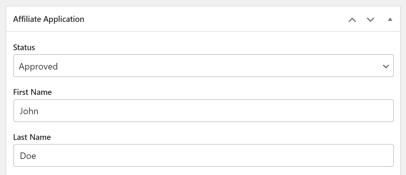Place cursor on the Doe text

pyautogui.click(x=28, y=156)
